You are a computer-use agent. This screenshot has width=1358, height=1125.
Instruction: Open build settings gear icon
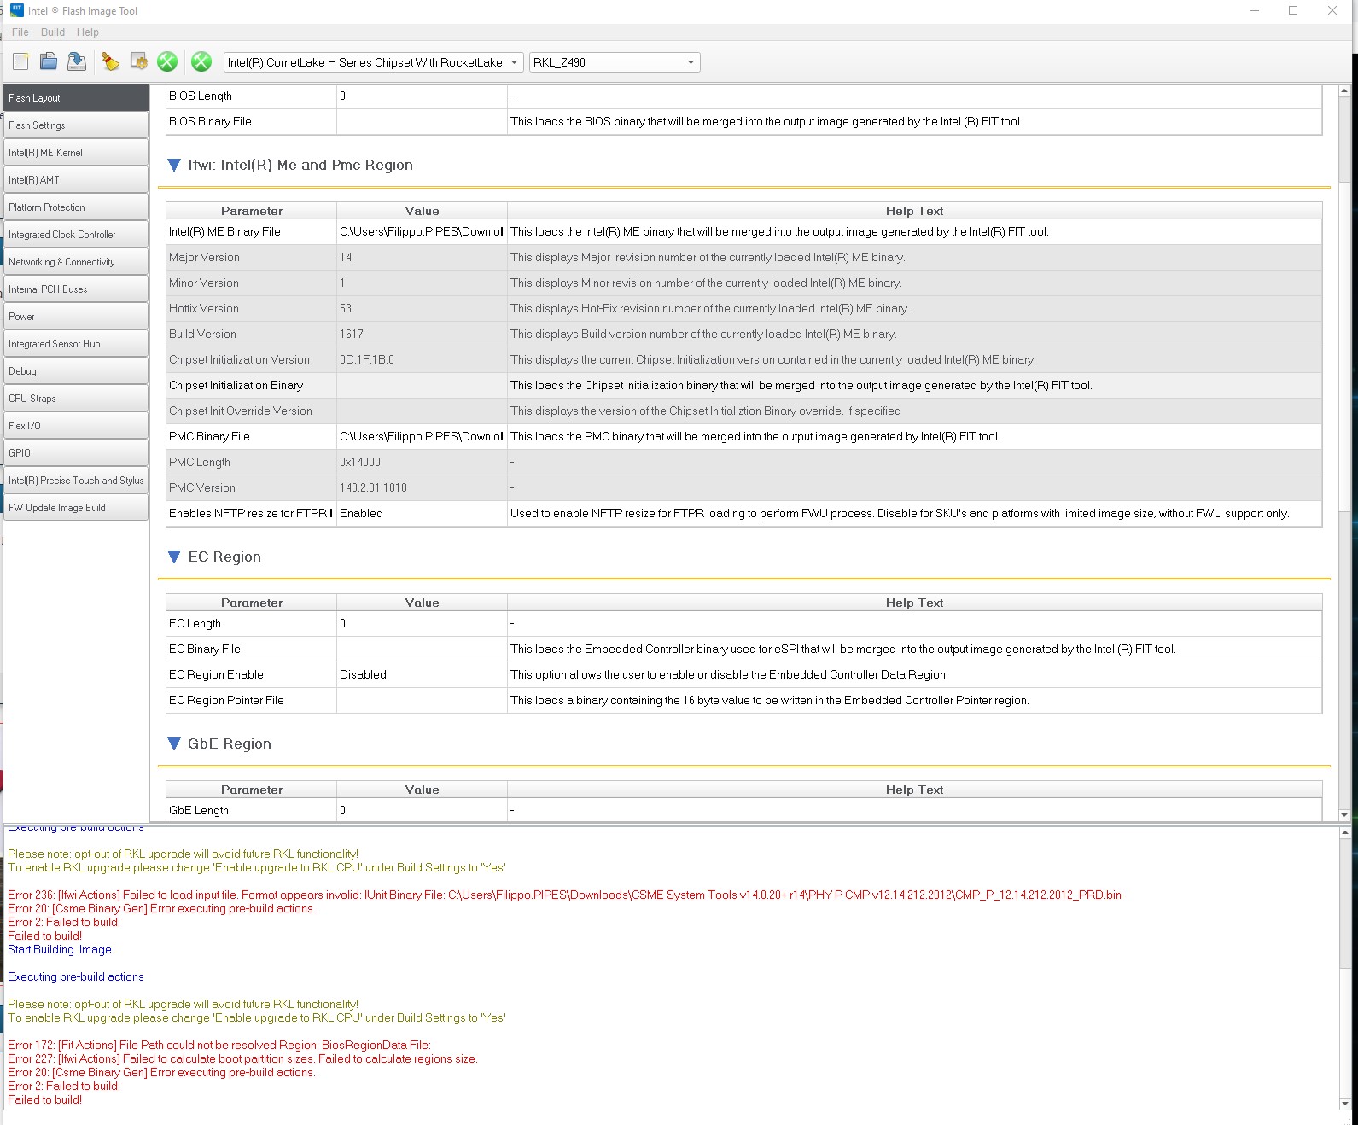click(x=138, y=61)
